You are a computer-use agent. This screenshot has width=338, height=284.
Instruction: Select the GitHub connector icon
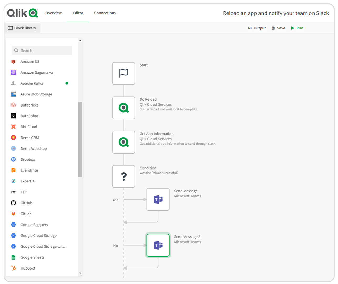[x=13, y=203]
